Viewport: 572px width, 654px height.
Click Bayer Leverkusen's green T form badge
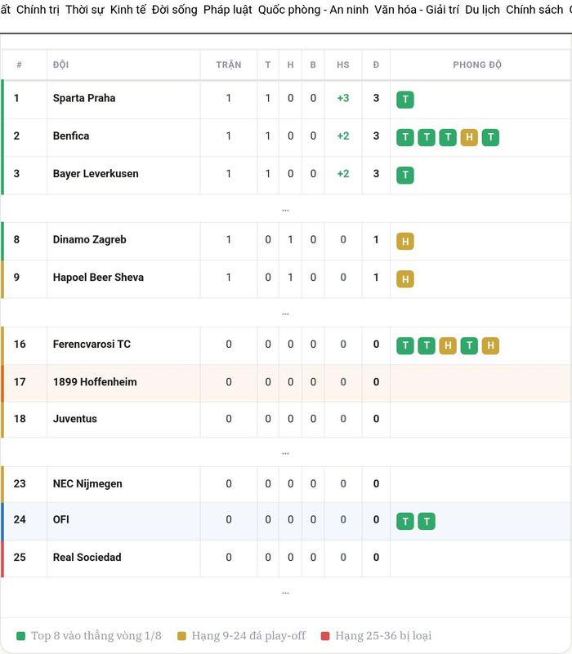[x=405, y=175]
